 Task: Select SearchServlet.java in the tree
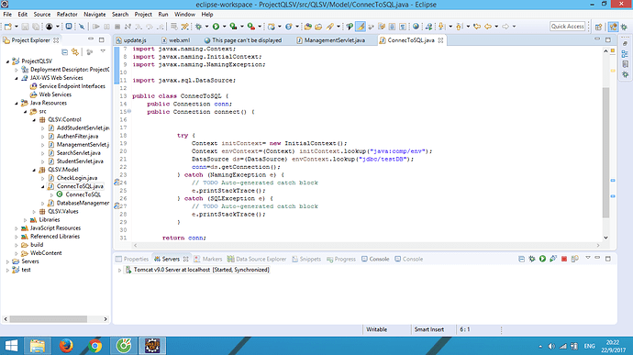[78, 153]
